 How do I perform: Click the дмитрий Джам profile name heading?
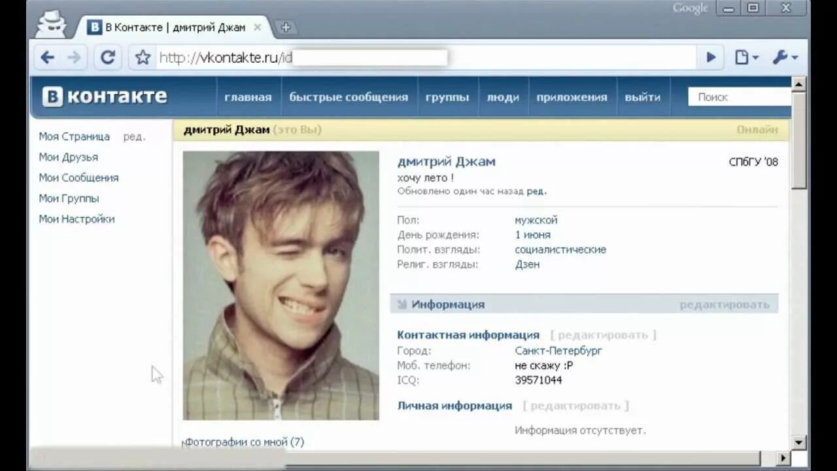446,162
